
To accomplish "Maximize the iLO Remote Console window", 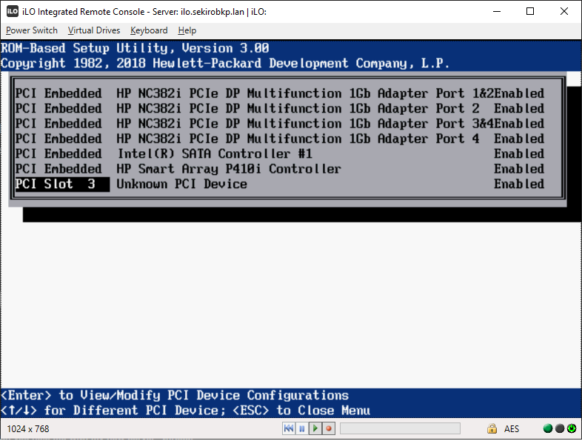I will coord(530,12).
